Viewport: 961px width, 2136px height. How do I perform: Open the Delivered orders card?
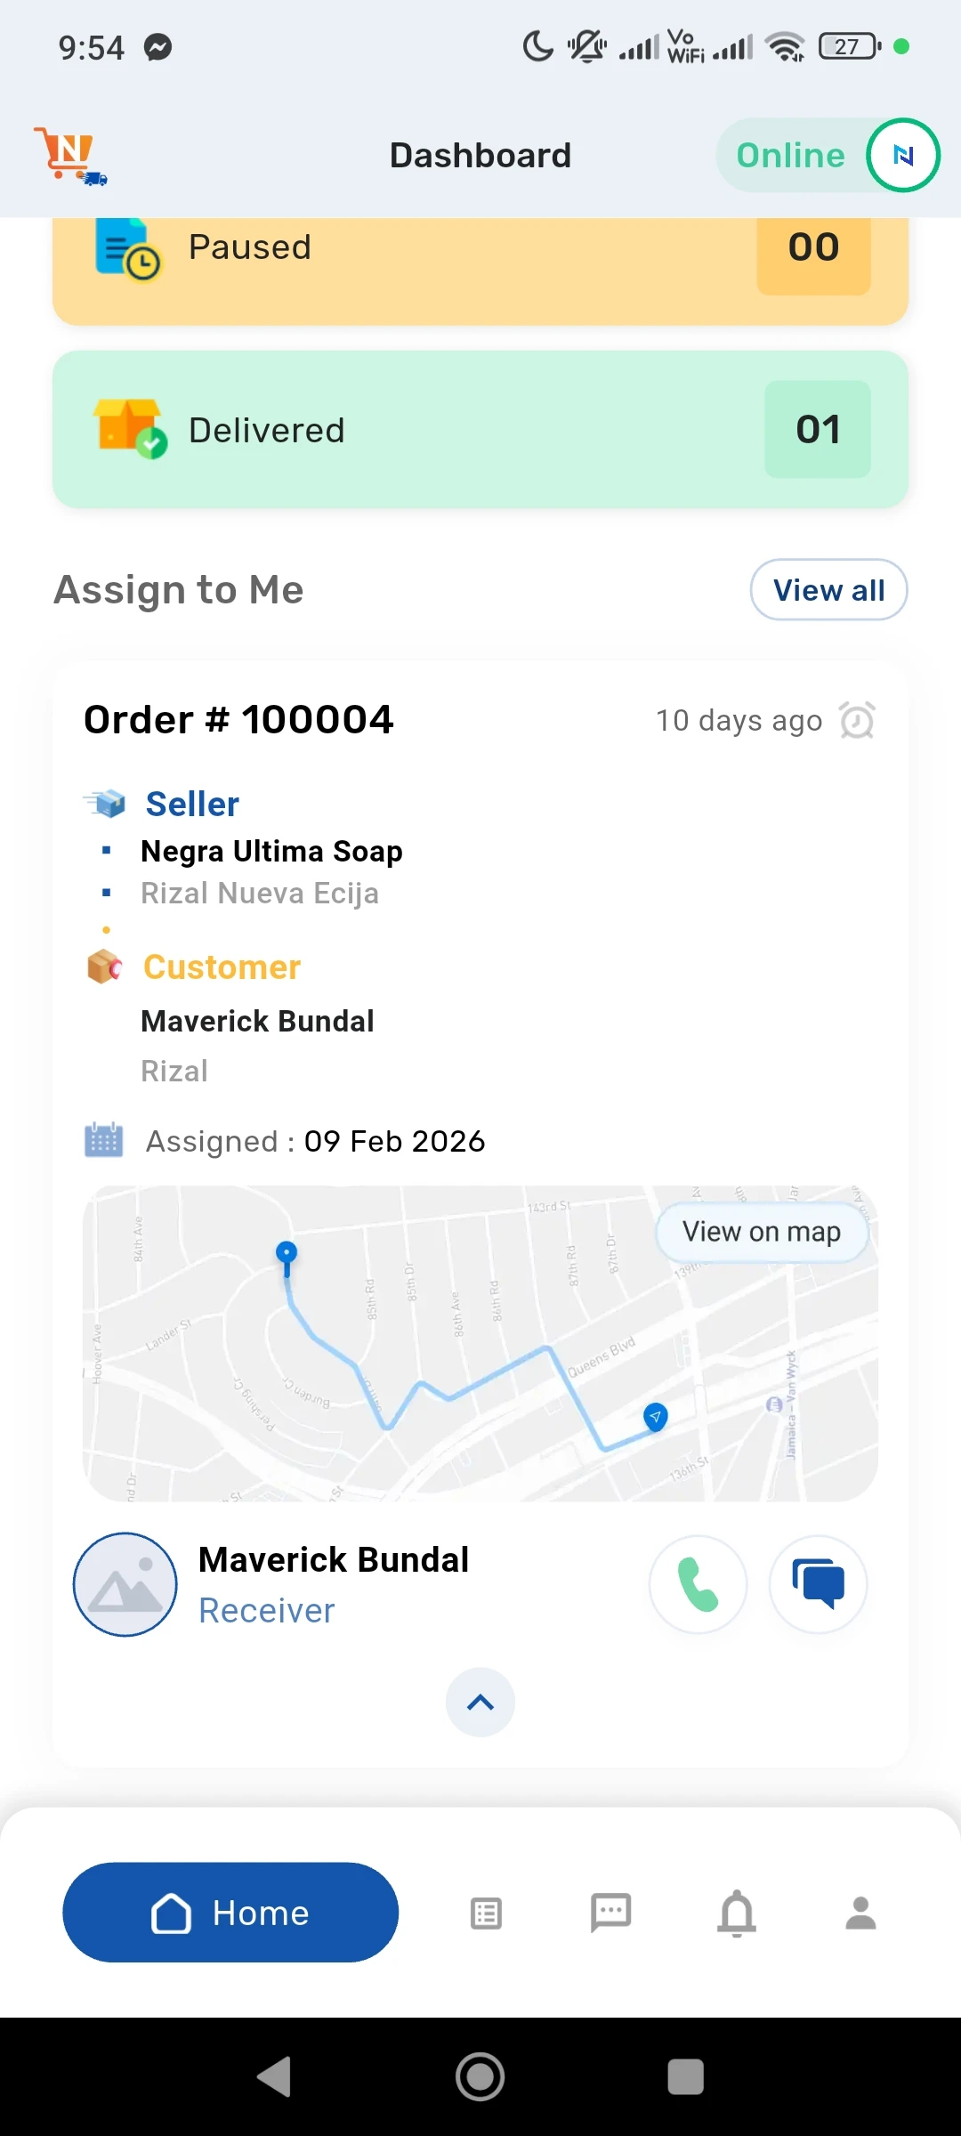pyautogui.click(x=480, y=430)
